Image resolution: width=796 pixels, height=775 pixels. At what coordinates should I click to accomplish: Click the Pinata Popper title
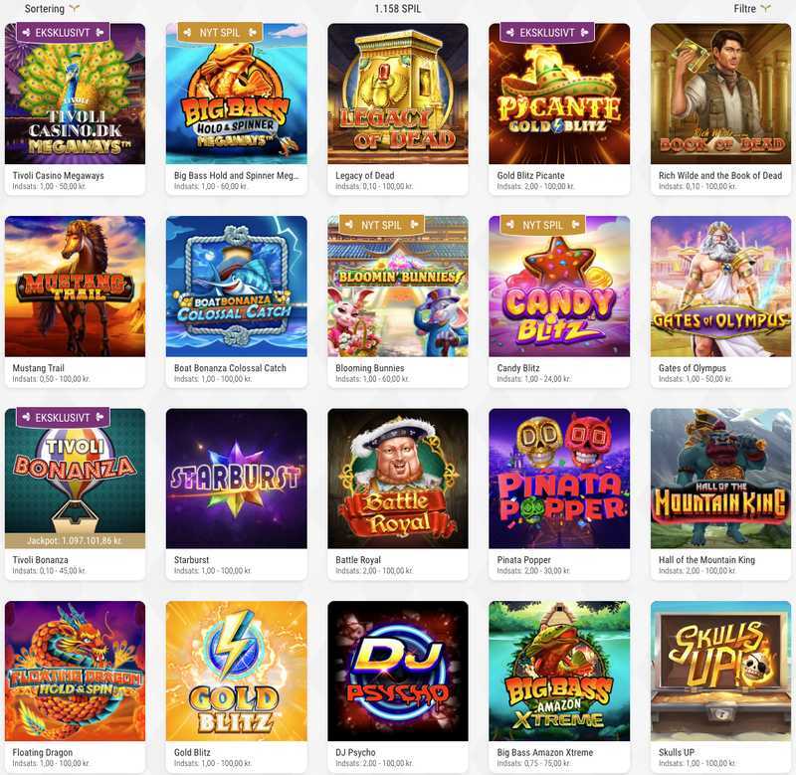click(523, 560)
